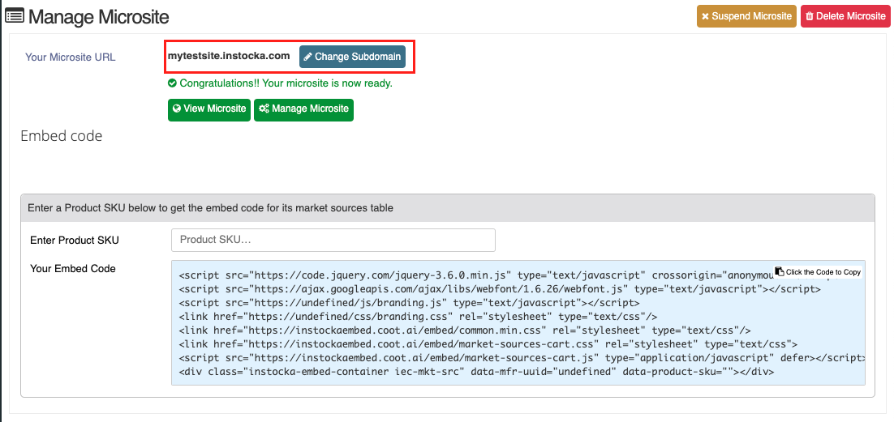Click the green Manage Microsite button
The image size is (894, 422).
(x=303, y=110)
